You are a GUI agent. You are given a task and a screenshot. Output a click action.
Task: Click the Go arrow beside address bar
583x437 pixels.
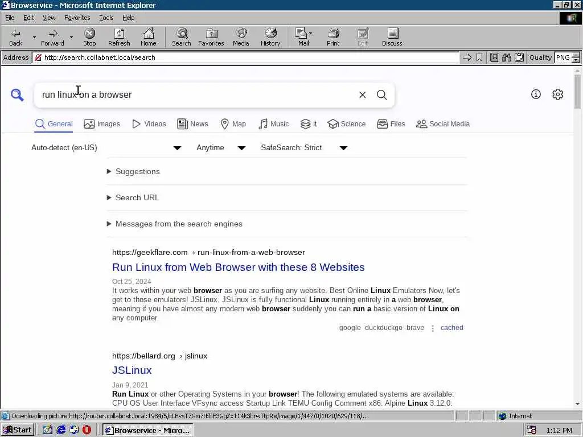point(467,57)
